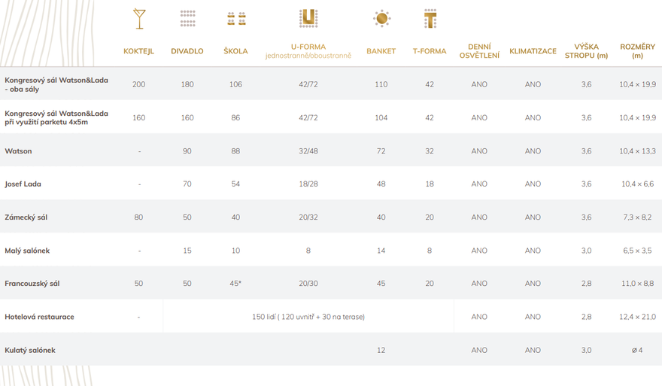Screen dimensions: 662x386
Task: Click the Malý salónek row label
Action: click(x=27, y=251)
